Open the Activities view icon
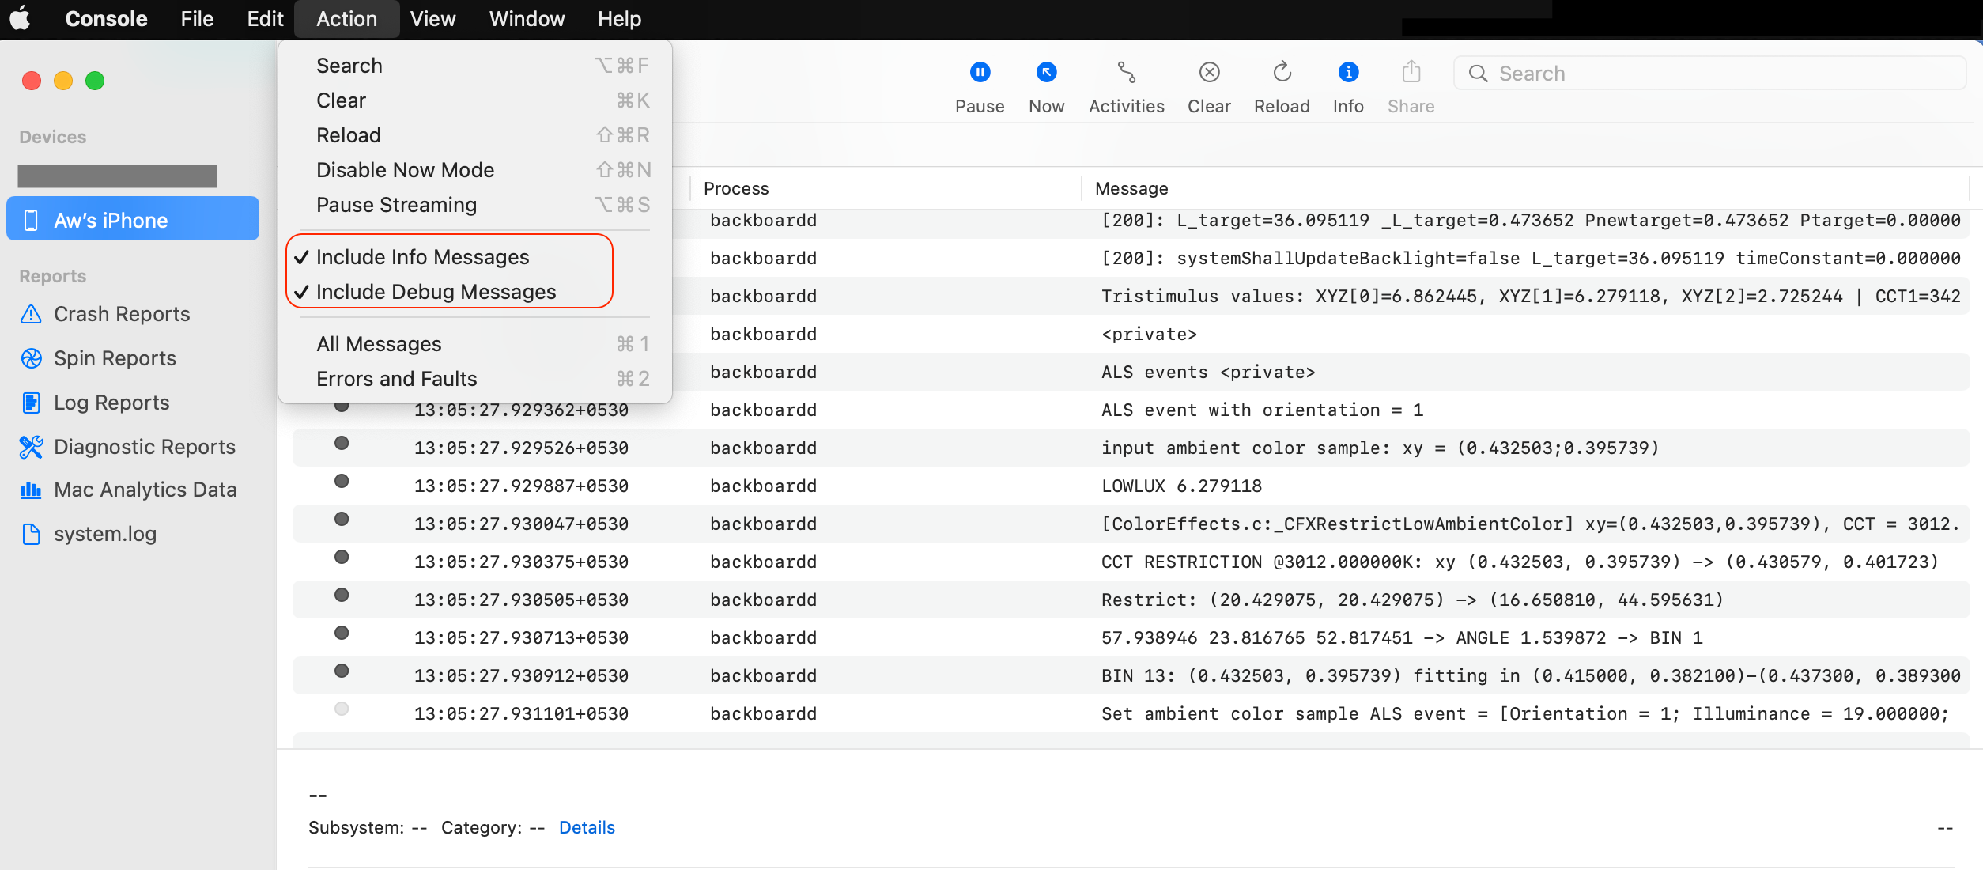Screen dimensions: 1983x870 tap(1126, 73)
